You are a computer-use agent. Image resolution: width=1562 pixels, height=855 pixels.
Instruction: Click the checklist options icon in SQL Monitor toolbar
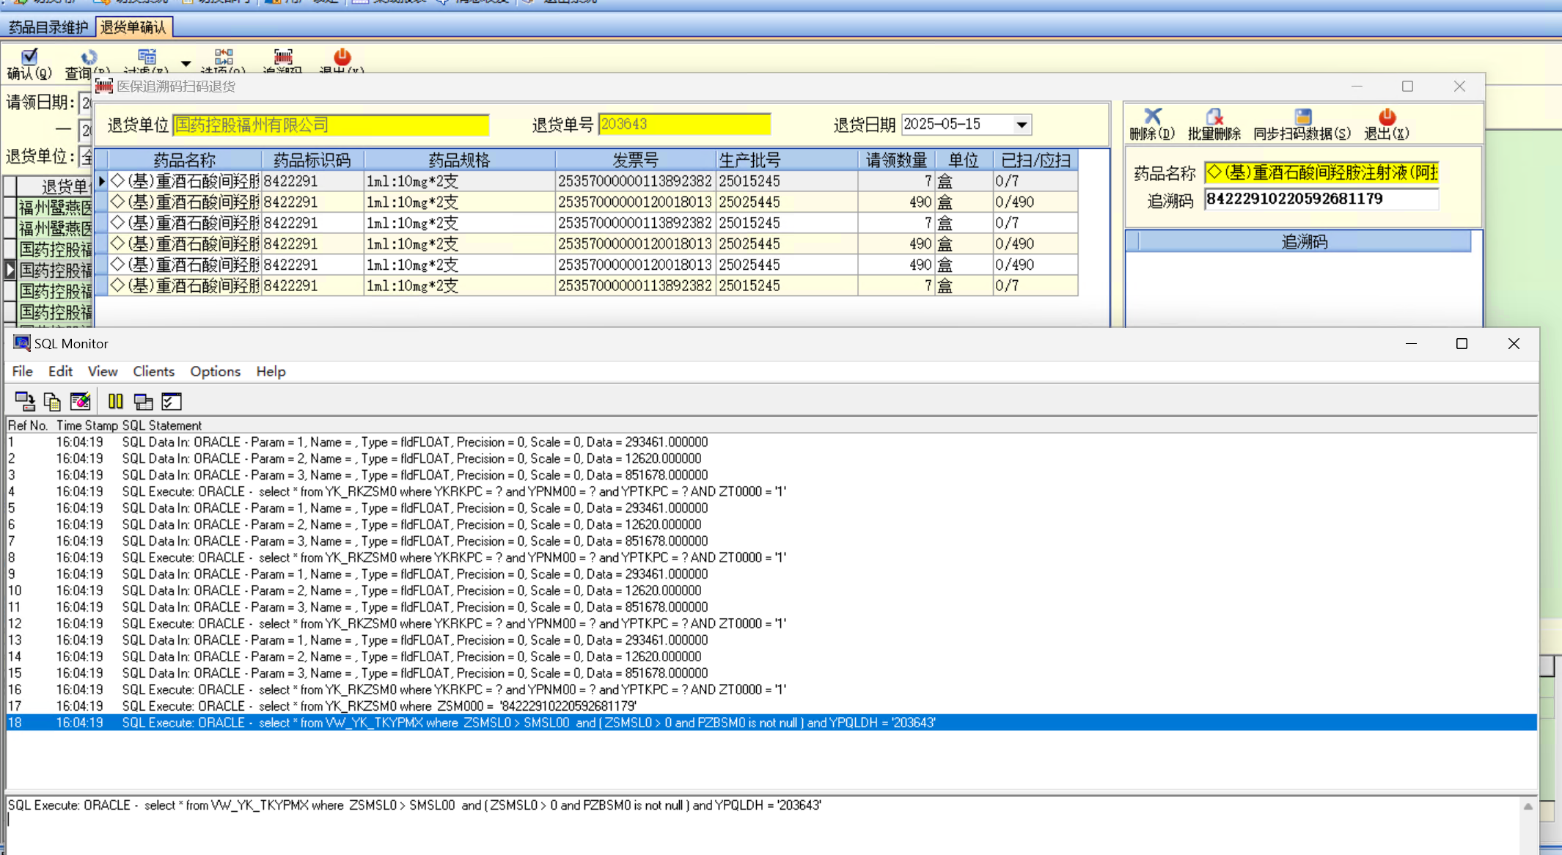click(171, 401)
